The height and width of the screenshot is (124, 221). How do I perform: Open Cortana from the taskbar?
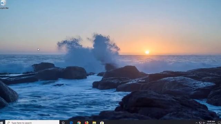click(x=63, y=123)
